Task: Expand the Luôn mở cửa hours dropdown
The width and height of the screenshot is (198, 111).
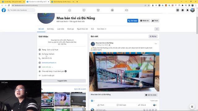Action: (x=47, y=67)
